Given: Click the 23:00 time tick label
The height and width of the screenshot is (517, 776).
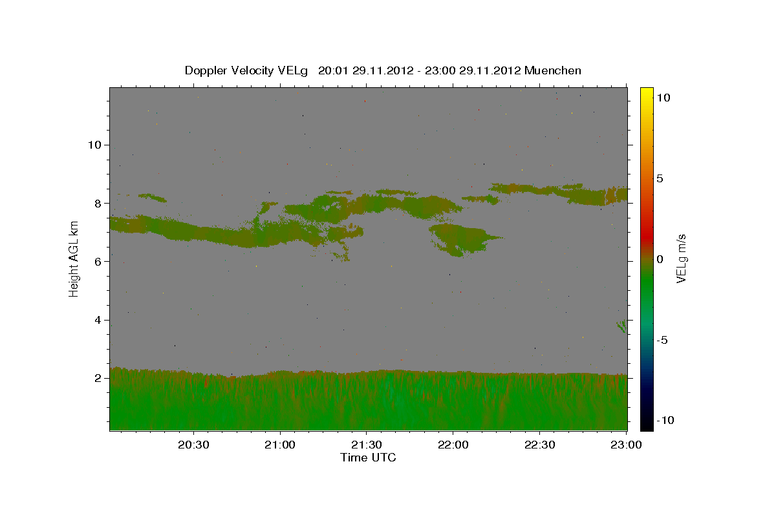Looking at the screenshot, I should pos(625,445).
